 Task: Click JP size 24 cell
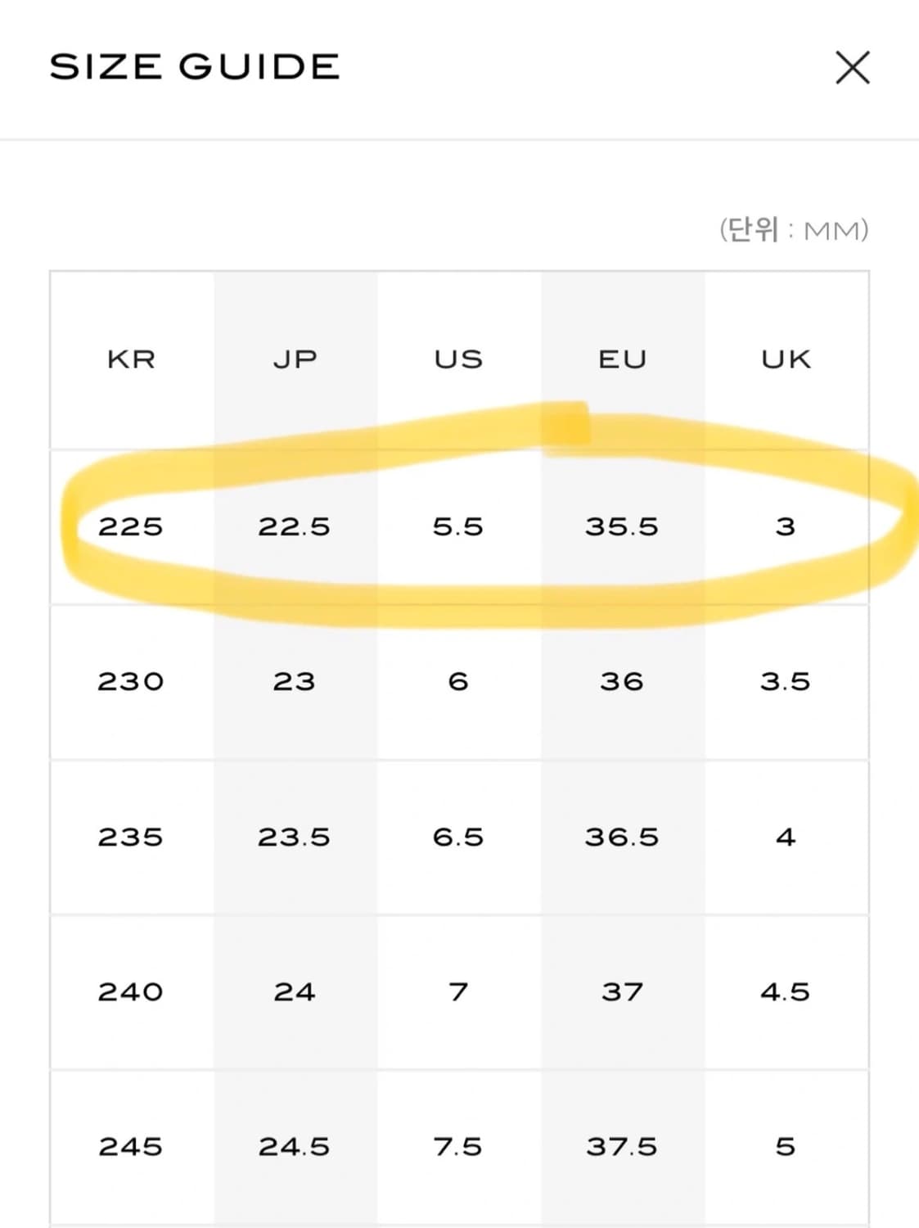(x=295, y=992)
